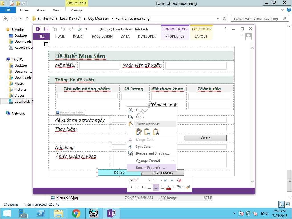
Task: Toggle Italic in the mini toolbar
Action: point(137,187)
